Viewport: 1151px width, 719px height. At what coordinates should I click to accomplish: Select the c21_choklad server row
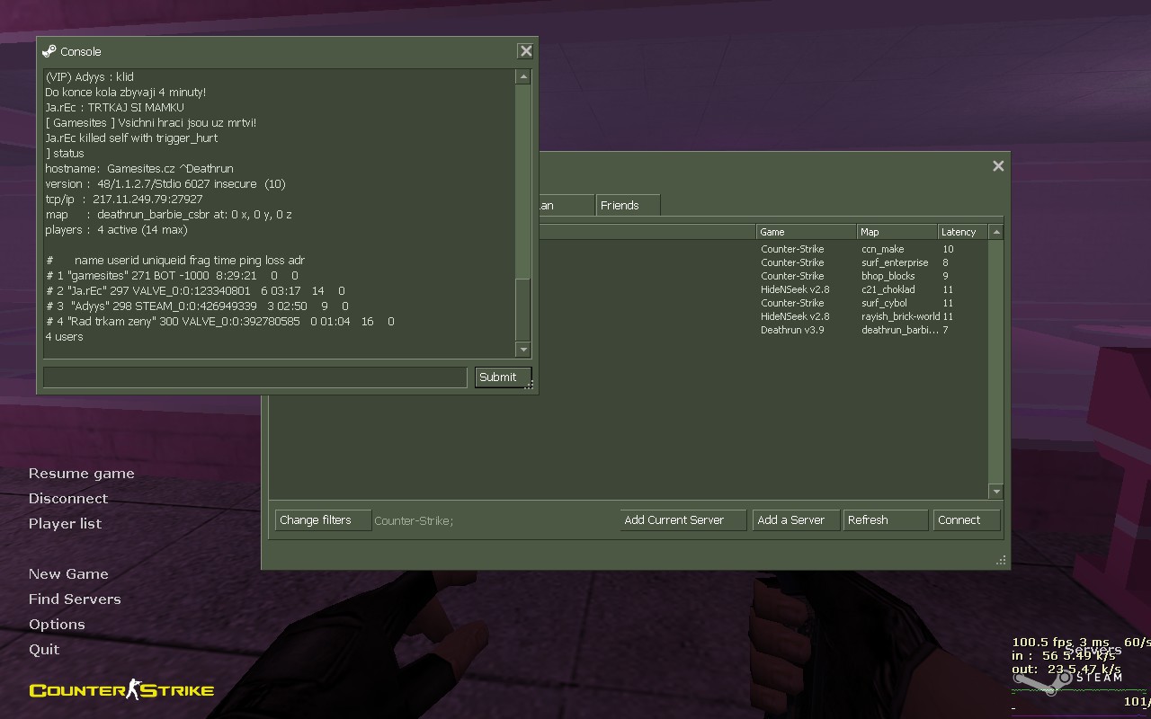(763, 289)
